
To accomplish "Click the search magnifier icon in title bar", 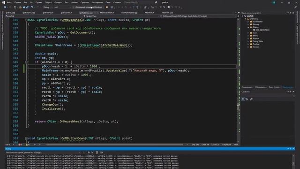I will click(x=156, y=2).
